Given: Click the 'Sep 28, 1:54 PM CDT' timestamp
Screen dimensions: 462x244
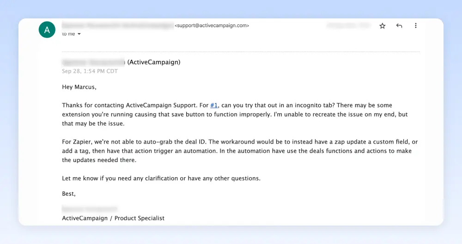Looking at the screenshot, I should tap(90, 71).
